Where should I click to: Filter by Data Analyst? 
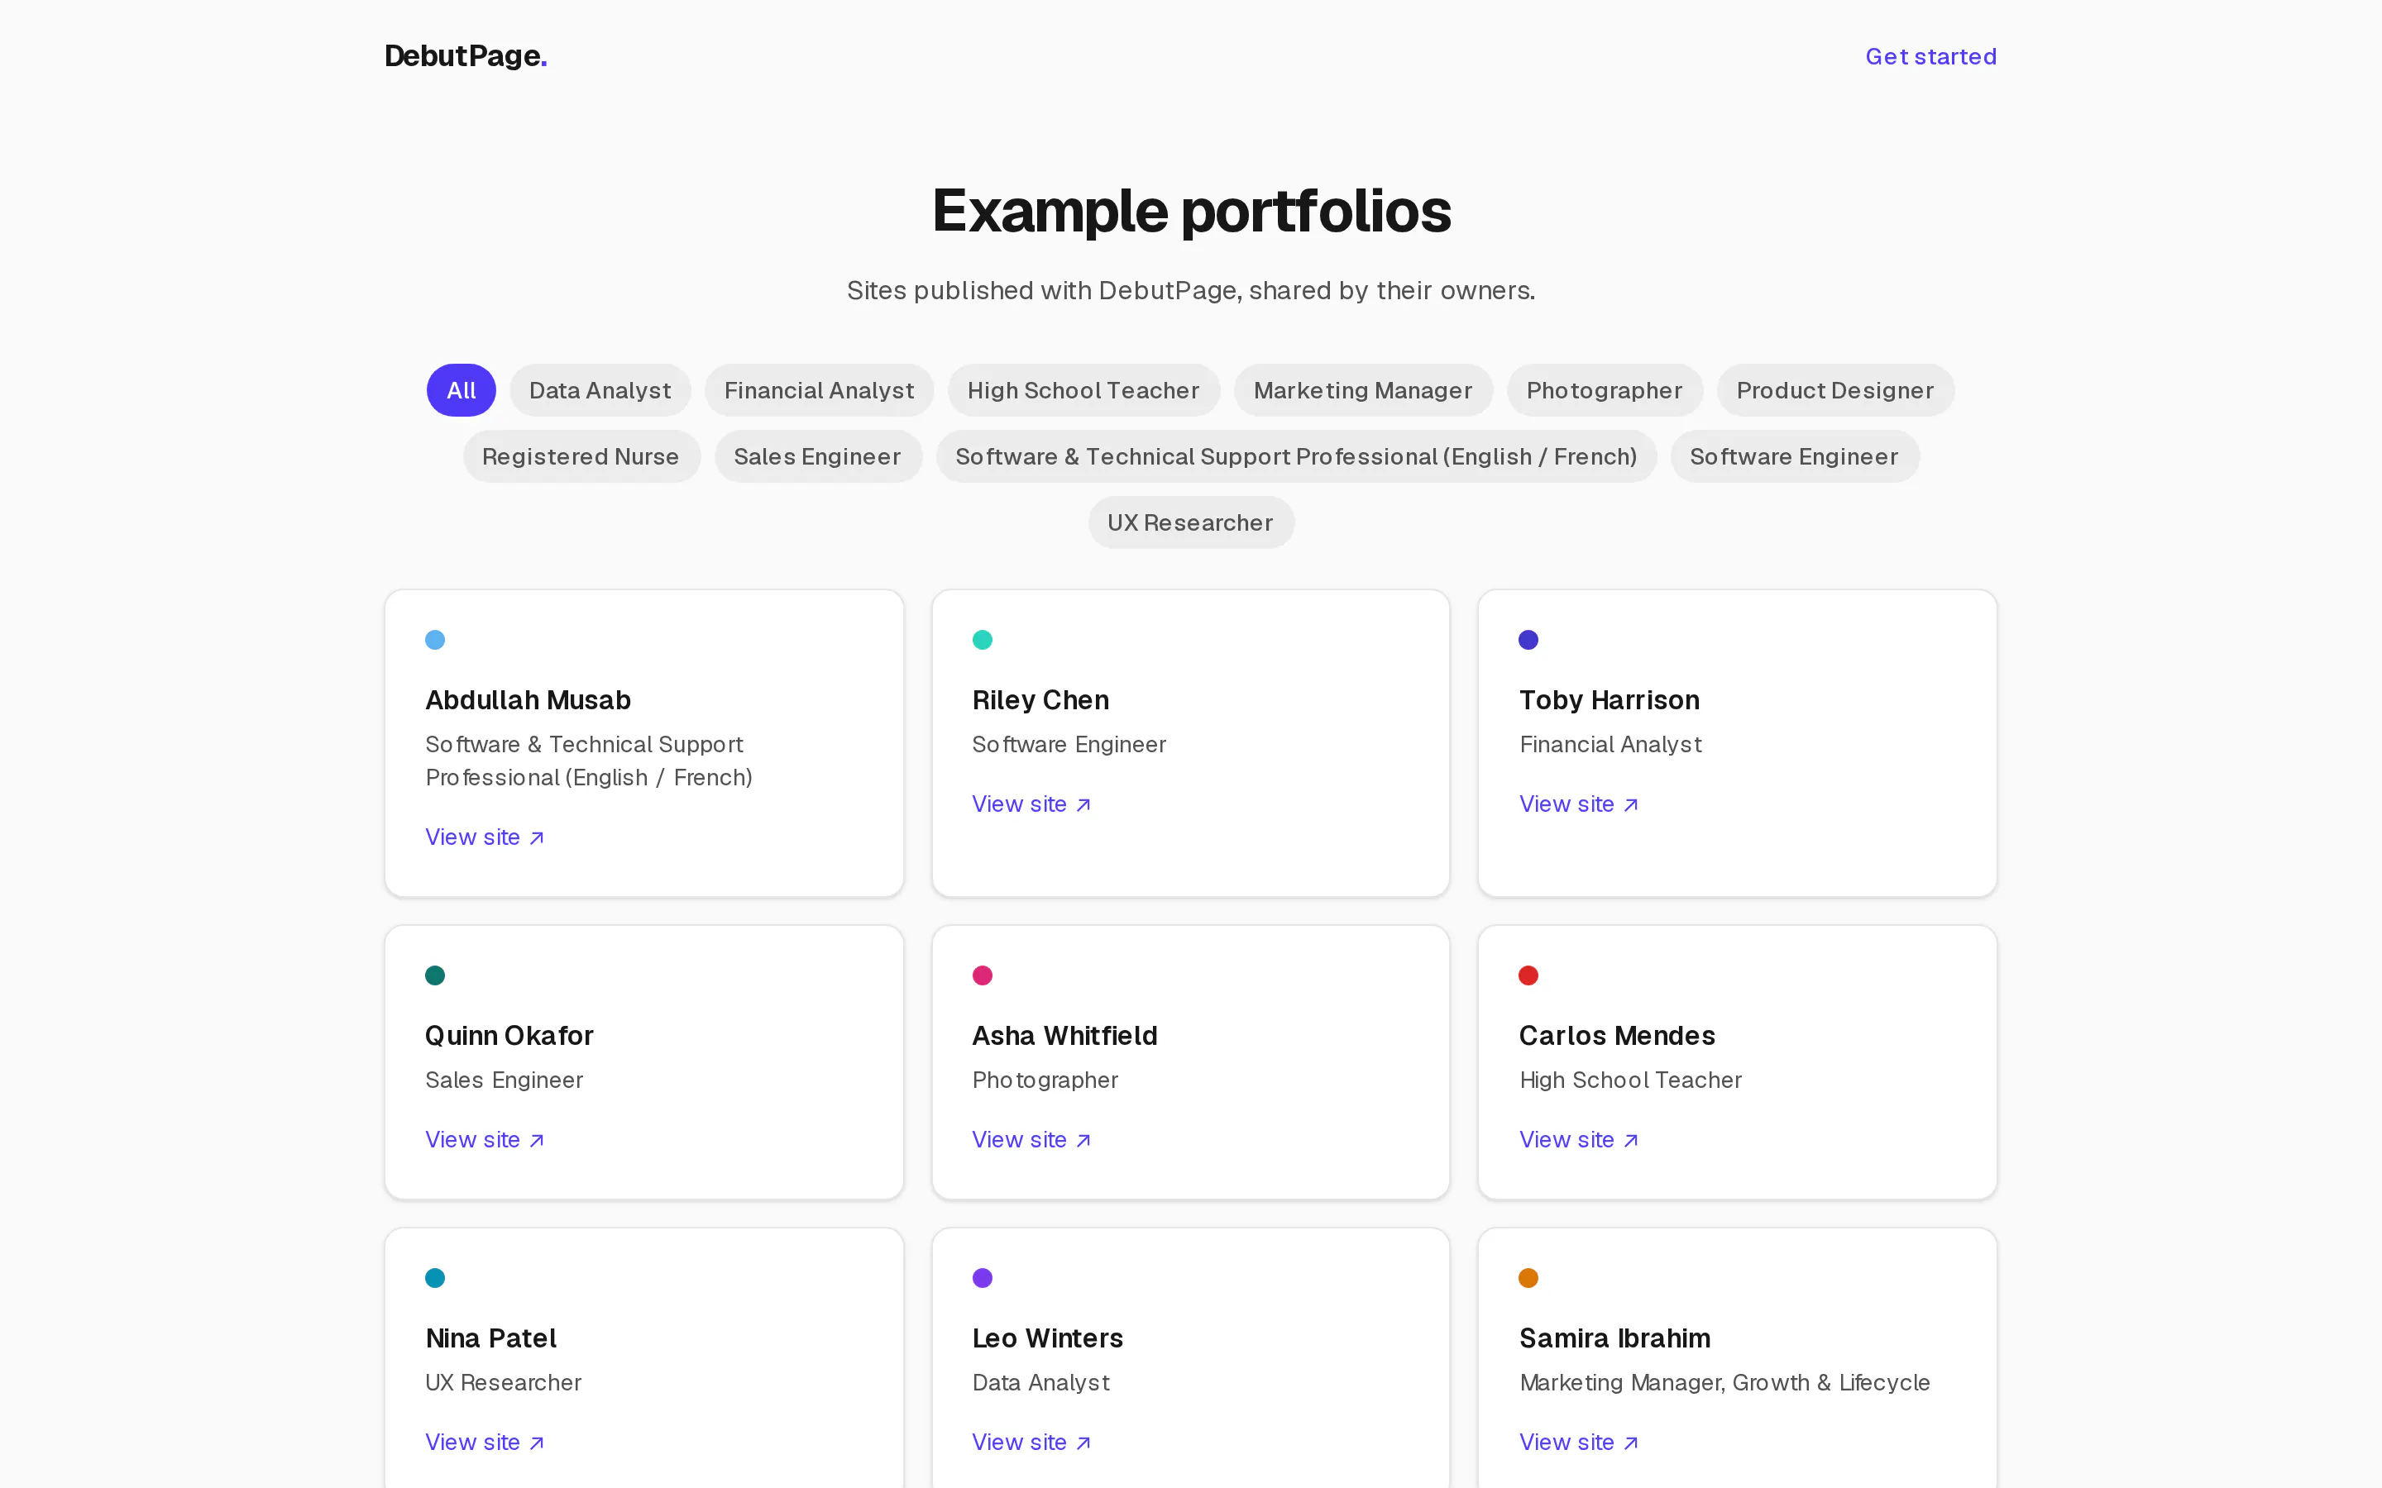coord(600,389)
